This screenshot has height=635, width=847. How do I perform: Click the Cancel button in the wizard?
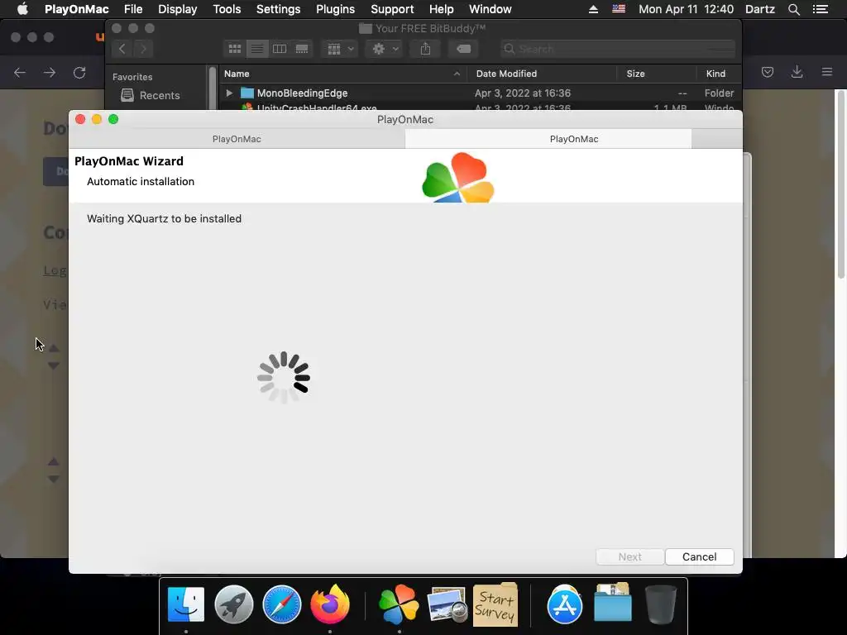[699, 556]
